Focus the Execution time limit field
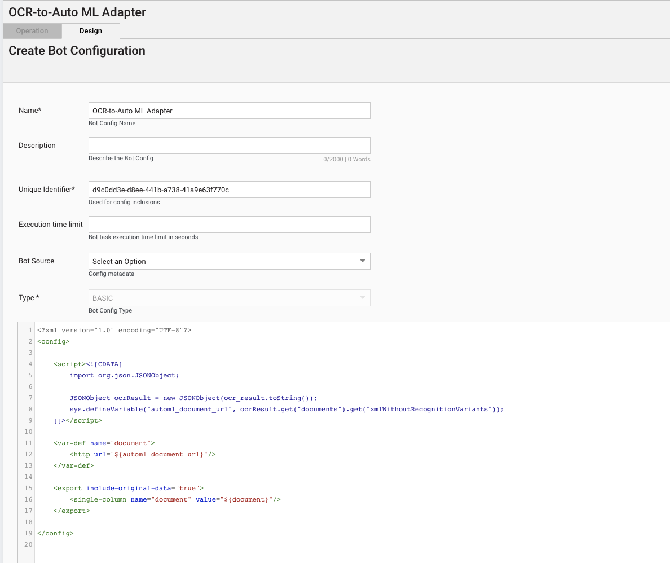This screenshot has height=563, width=670. 229,225
